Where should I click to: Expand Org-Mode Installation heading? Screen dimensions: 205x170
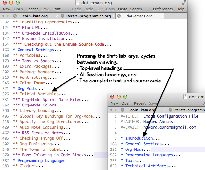(45, 33)
